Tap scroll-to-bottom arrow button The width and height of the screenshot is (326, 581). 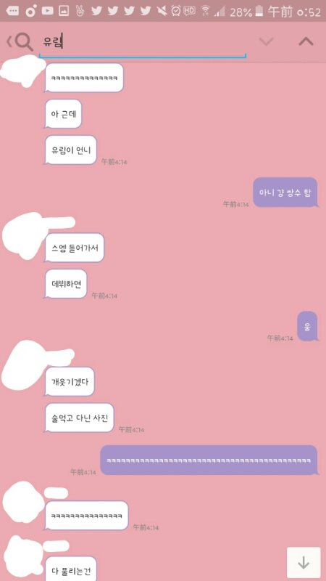click(x=304, y=562)
